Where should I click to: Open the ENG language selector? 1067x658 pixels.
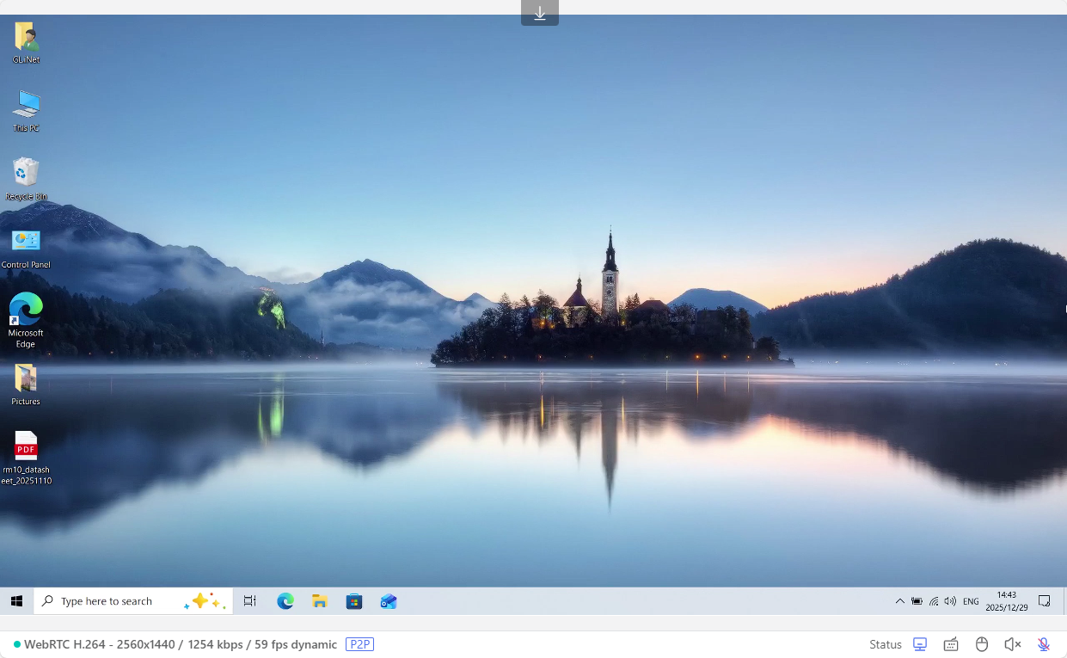click(971, 601)
